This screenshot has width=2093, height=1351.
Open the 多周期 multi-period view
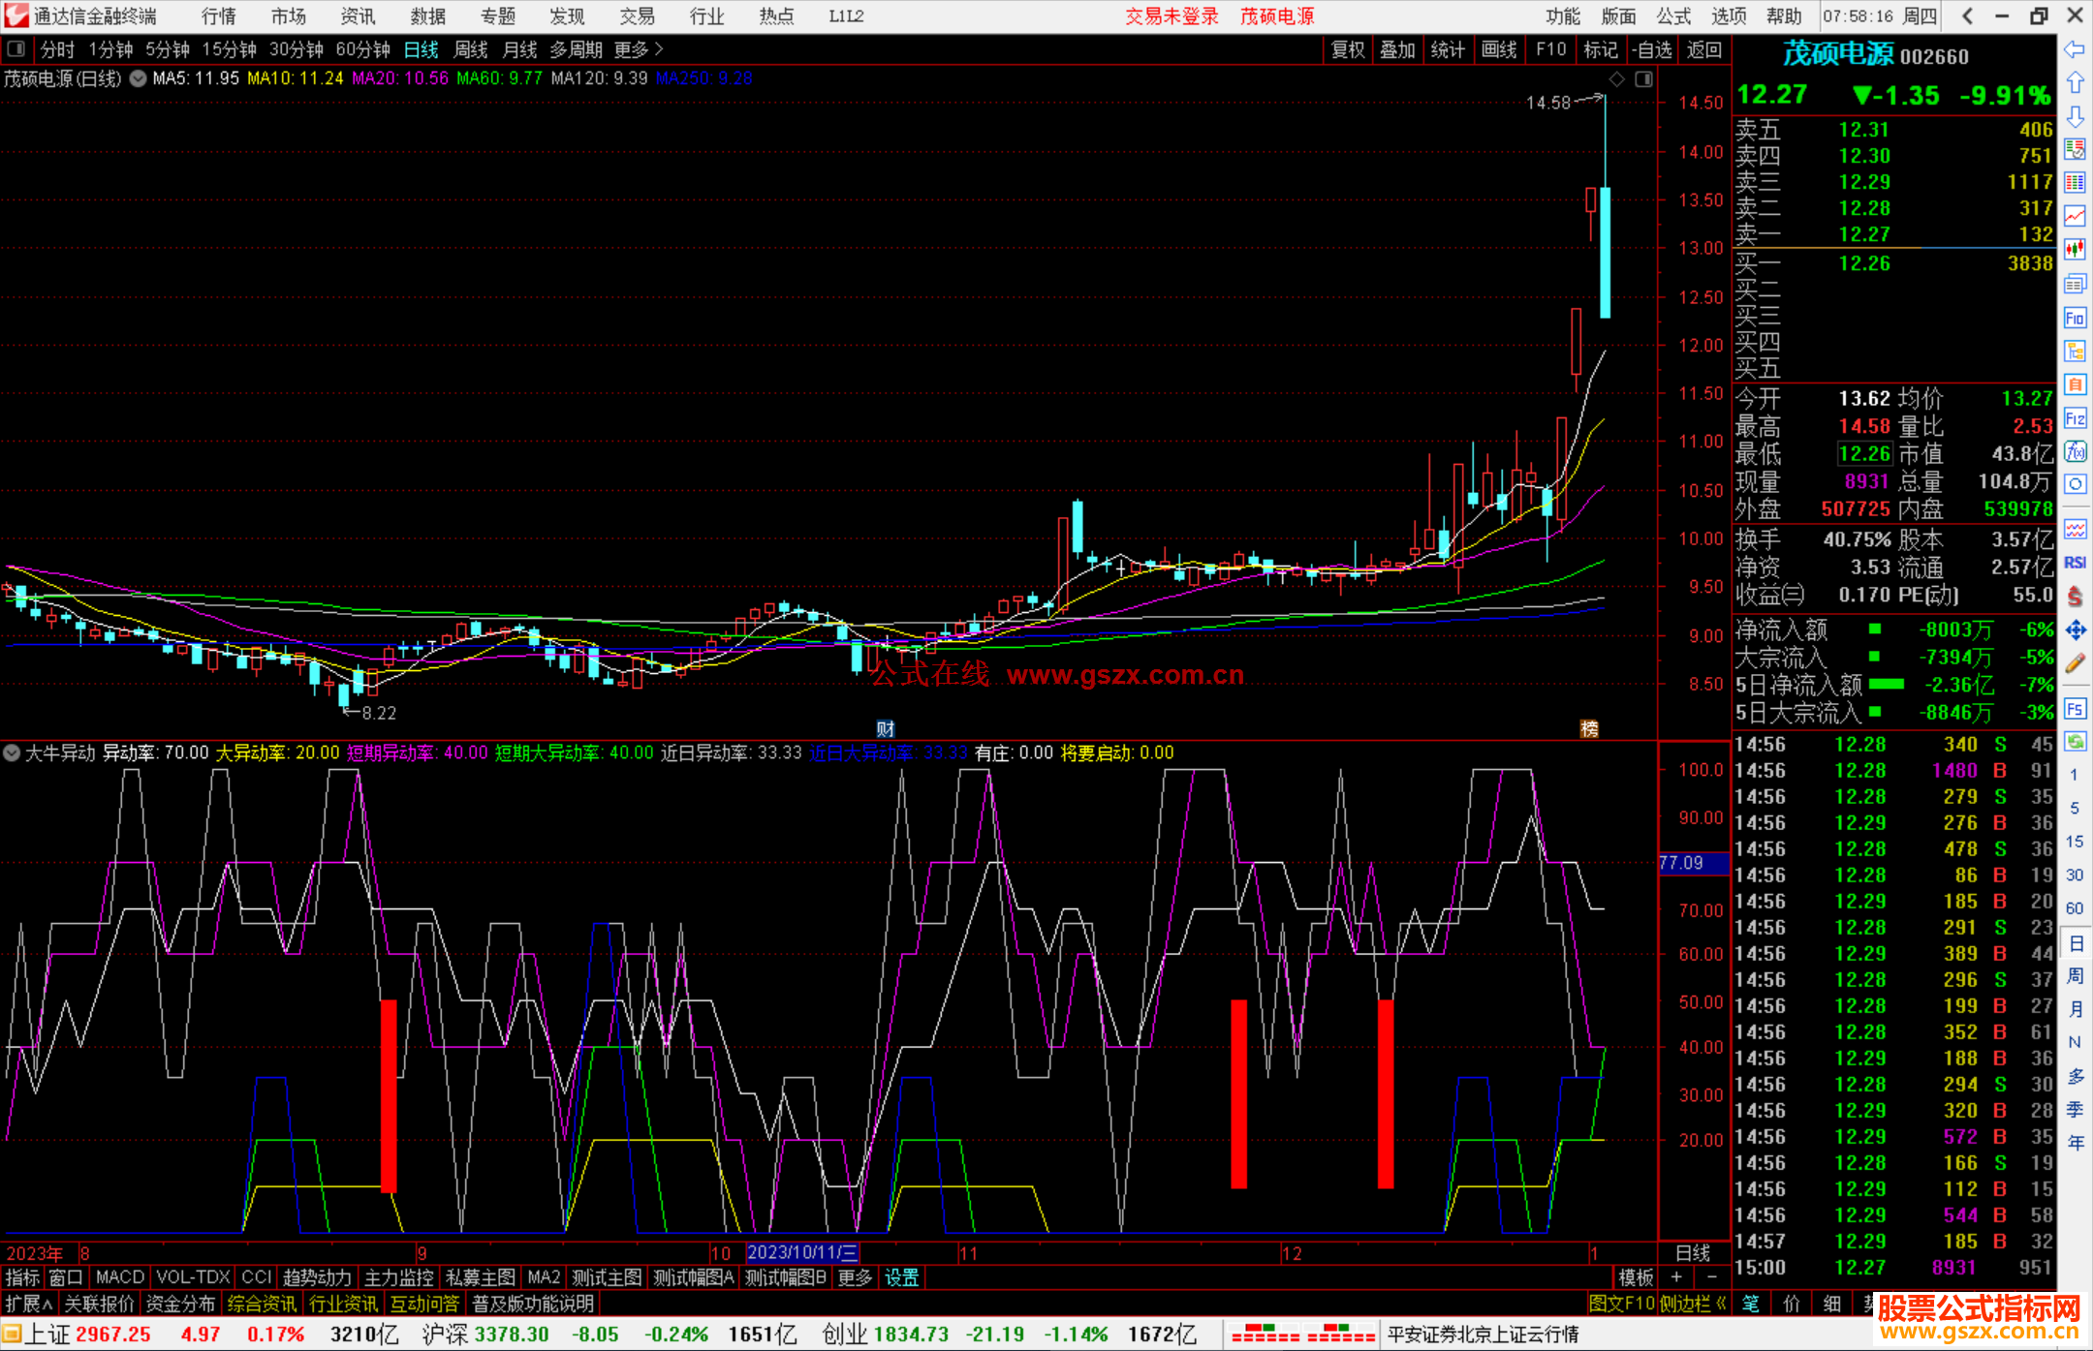click(576, 48)
